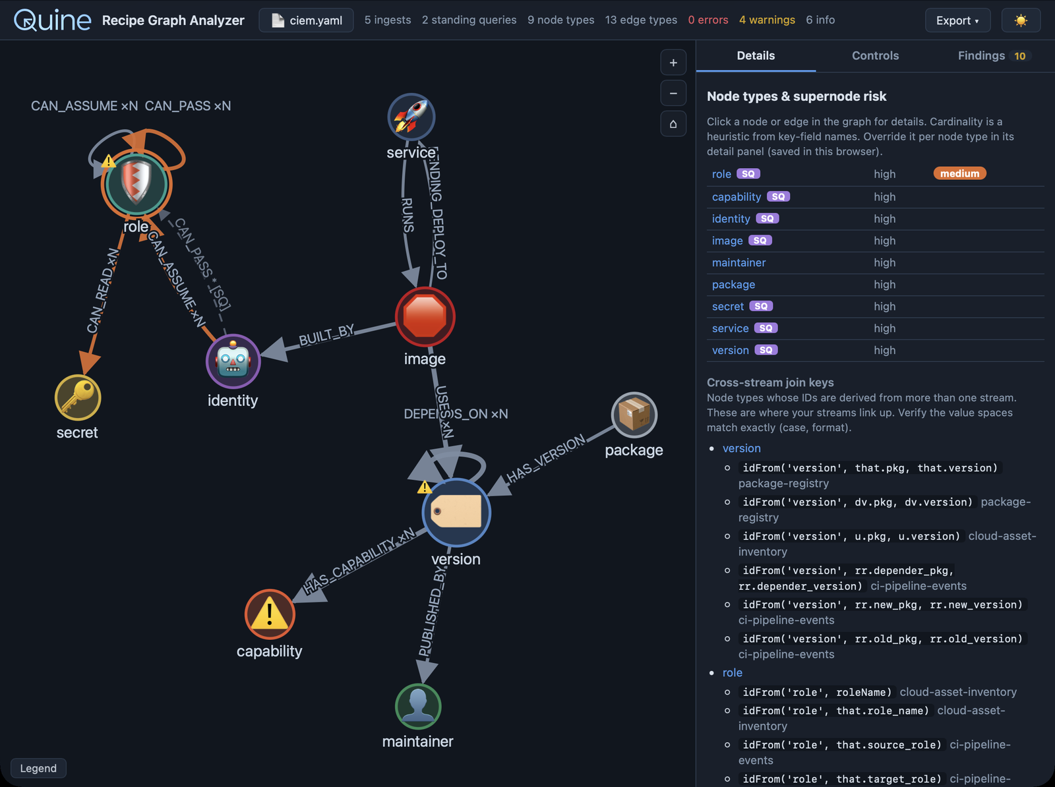Click the Quine logo

point(53,20)
